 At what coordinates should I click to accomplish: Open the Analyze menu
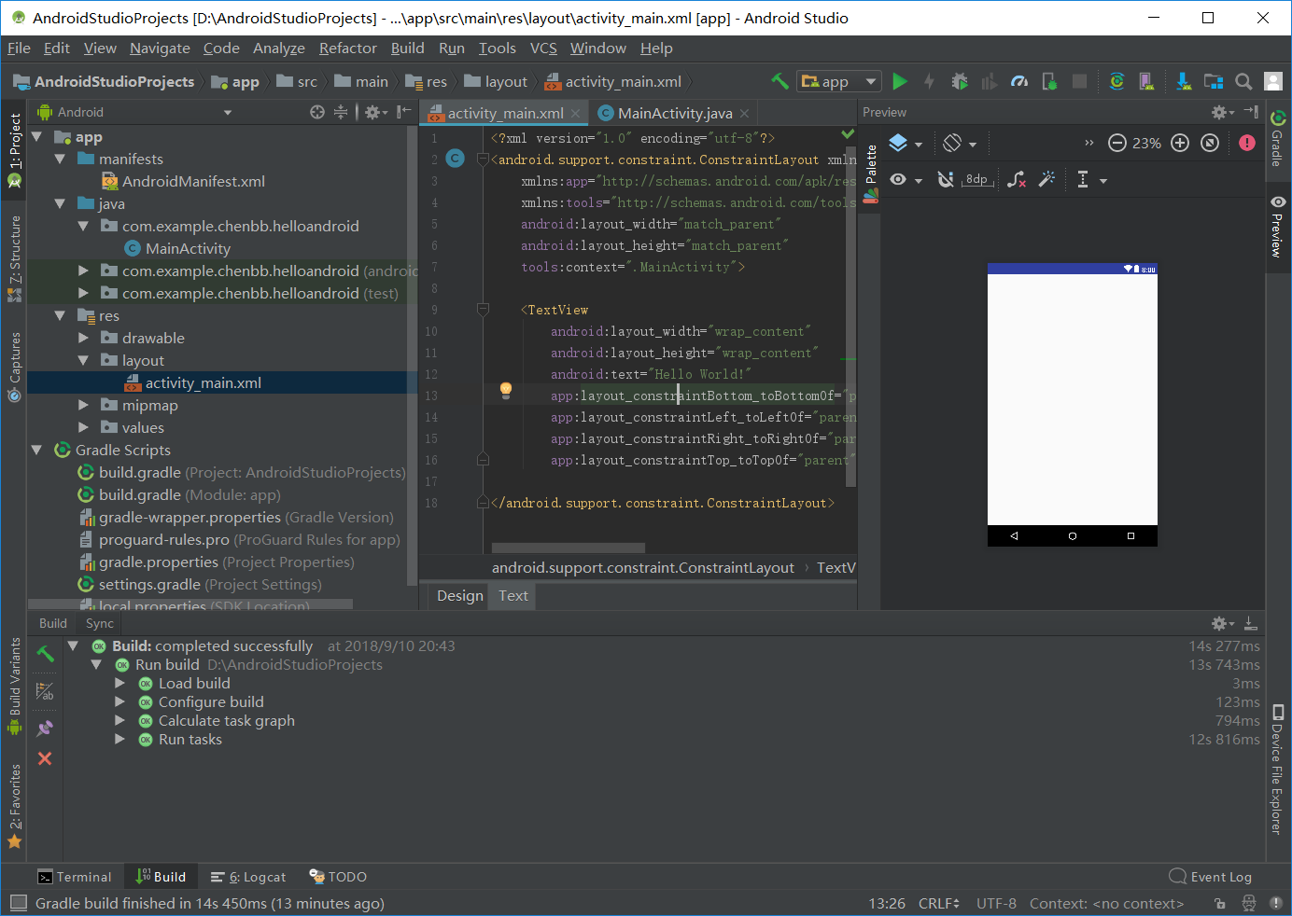[x=279, y=48]
